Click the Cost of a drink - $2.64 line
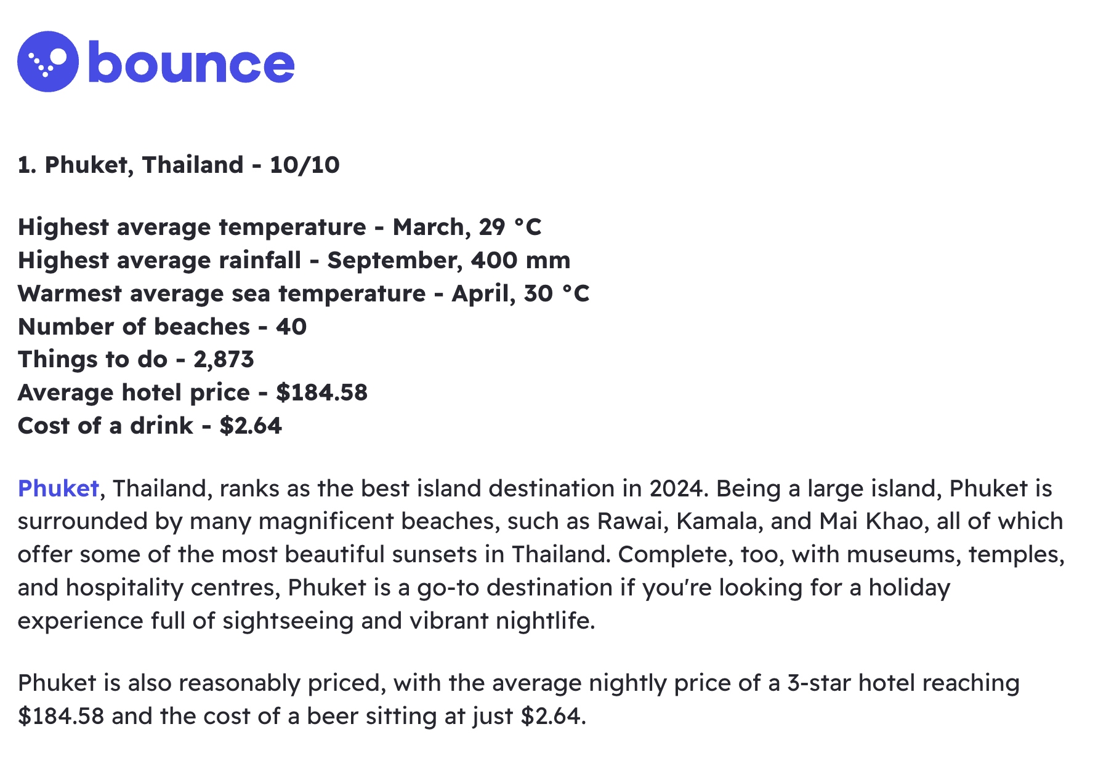This screenshot has height=764, width=1106. pos(150,426)
